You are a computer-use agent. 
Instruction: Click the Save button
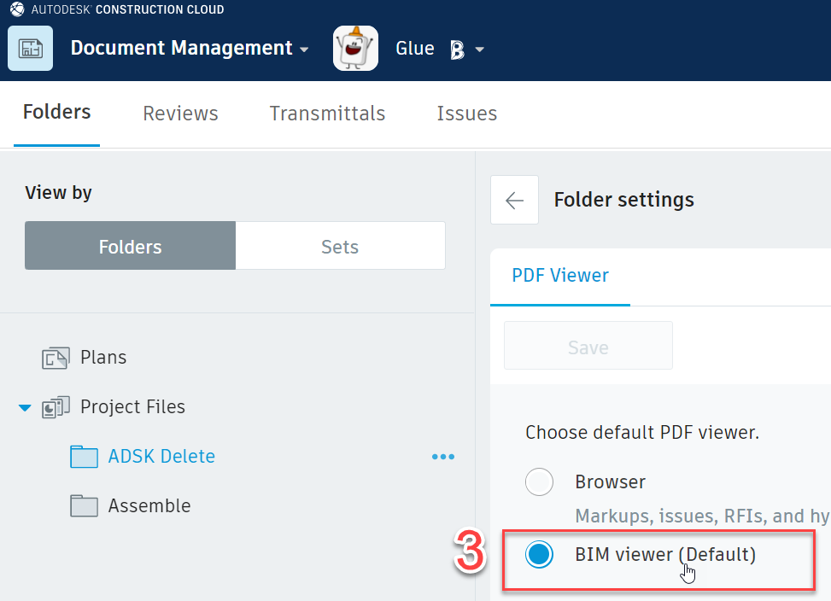pyautogui.click(x=588, y=346)
